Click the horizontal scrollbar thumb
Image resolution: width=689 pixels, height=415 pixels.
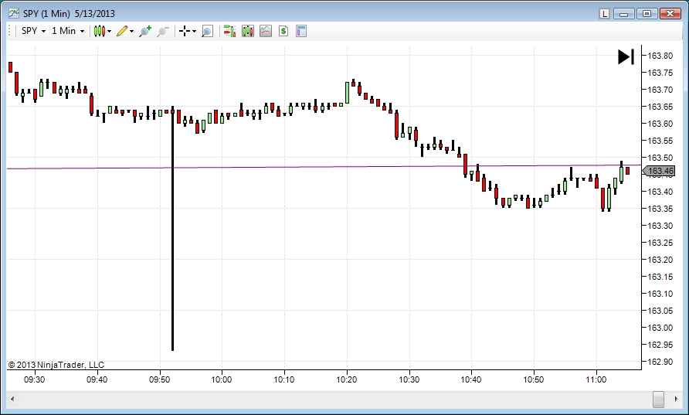click(x=658, y=399)
